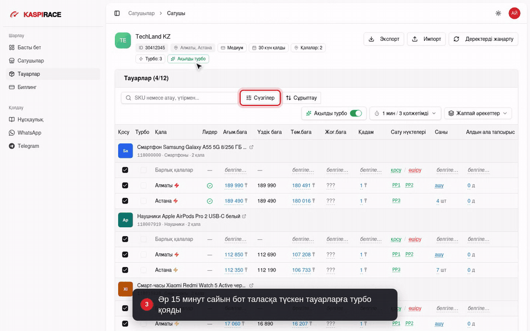
Task: Click the leader checkmark in Samsung's Астана row
Action: [210, 201]
